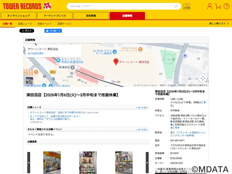Open the third store interior photo thumbnail
This screenshot has width=232, height=174.
tap(124, 162)
